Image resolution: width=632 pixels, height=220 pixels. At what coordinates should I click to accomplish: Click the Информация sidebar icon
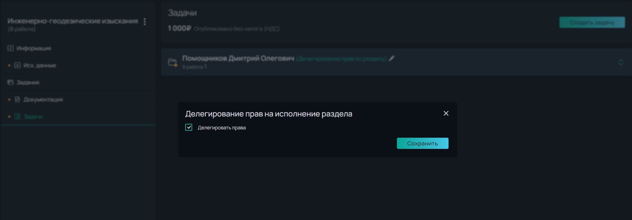[10, 48]
